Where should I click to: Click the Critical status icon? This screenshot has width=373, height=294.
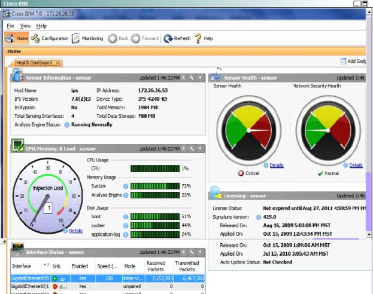click(x=241, y=173)
